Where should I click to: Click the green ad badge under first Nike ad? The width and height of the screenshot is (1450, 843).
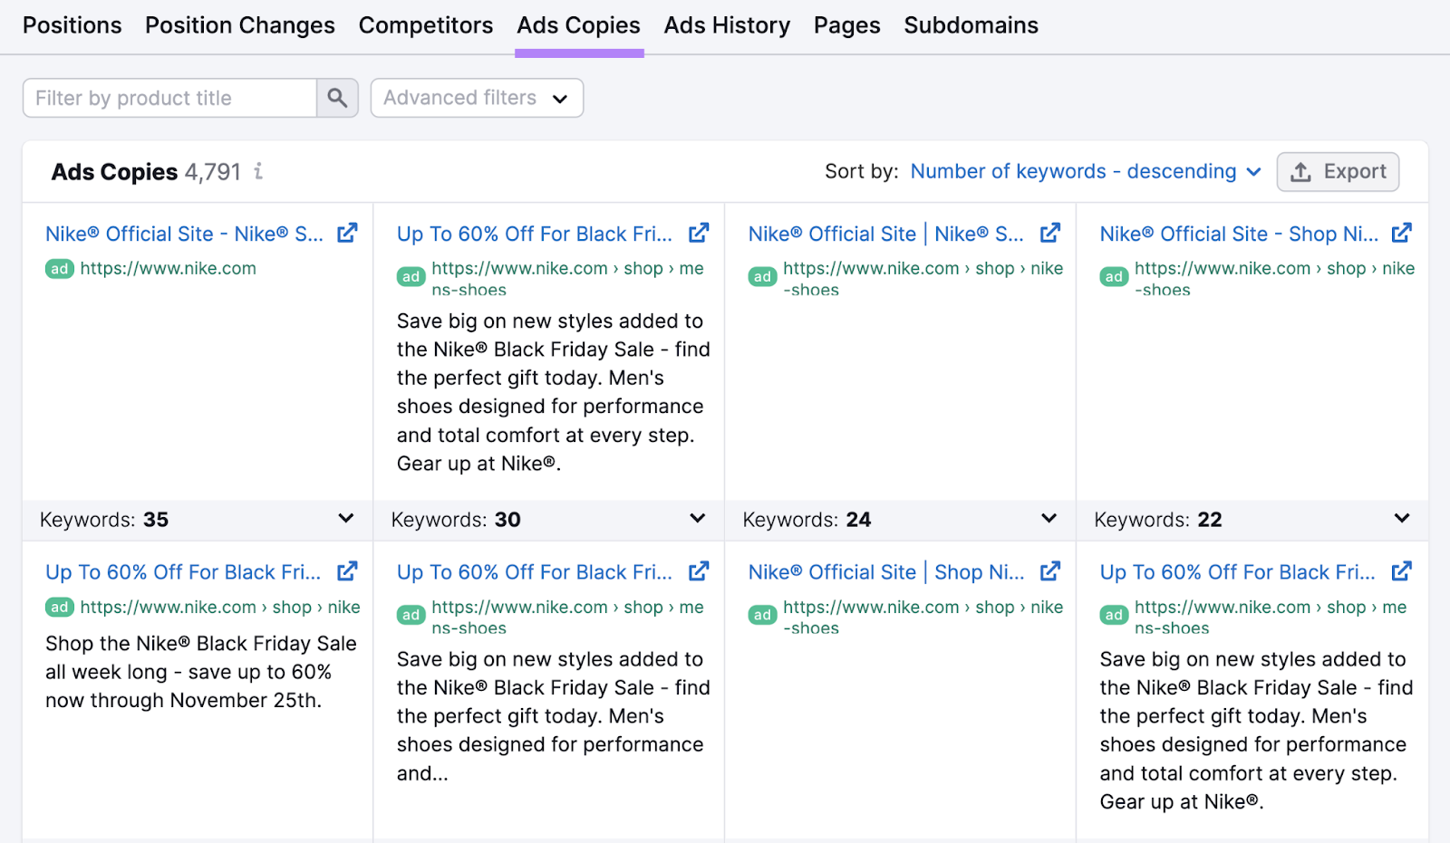tap(58, 268)
